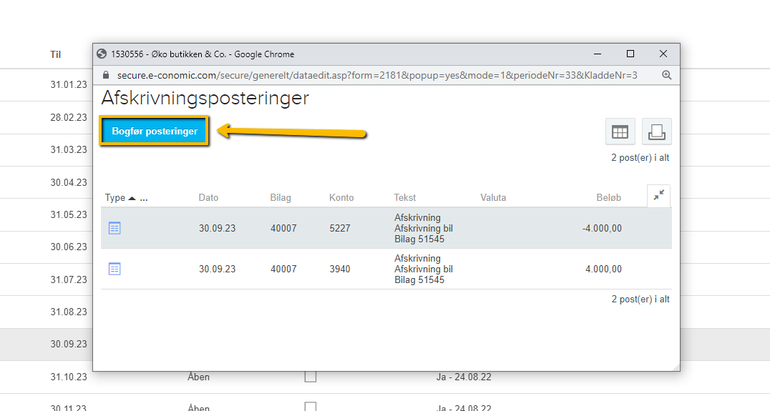Image resolution: width=770 pixels, height=411 pixels.
Task: Select the Konto column header
Action: [x=341, y=198]
